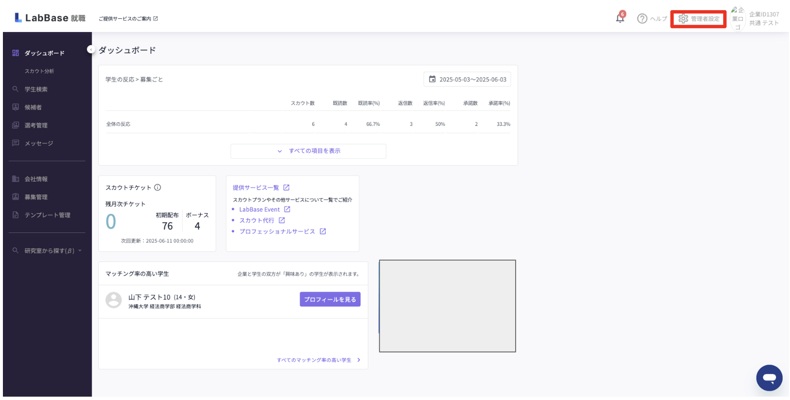Open the notifications bell
Screen dimensions: 790x400
620,18
